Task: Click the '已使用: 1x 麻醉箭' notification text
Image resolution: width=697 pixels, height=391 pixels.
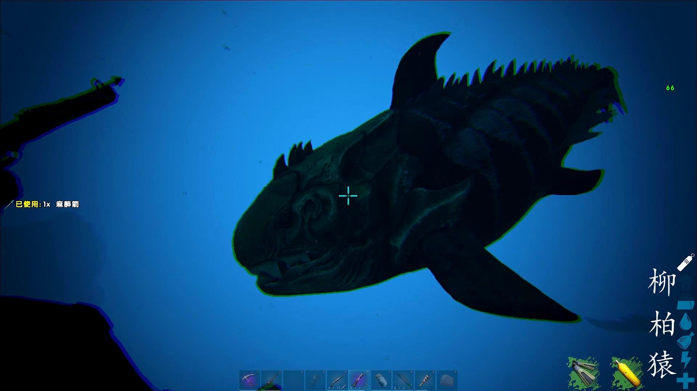Action: [47, 204]
